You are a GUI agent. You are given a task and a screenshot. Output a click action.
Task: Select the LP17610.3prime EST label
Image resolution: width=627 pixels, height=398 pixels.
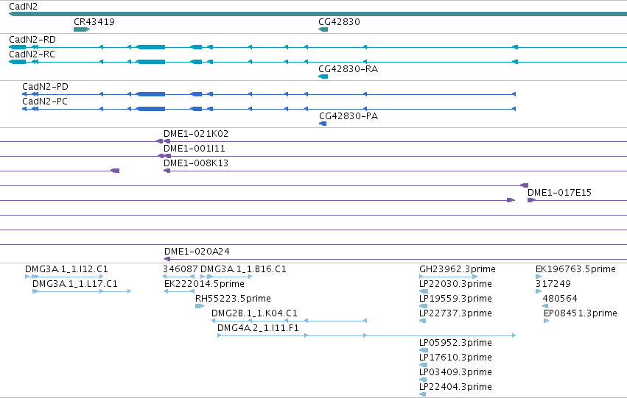pyautogui.click(x=455, y=358)
